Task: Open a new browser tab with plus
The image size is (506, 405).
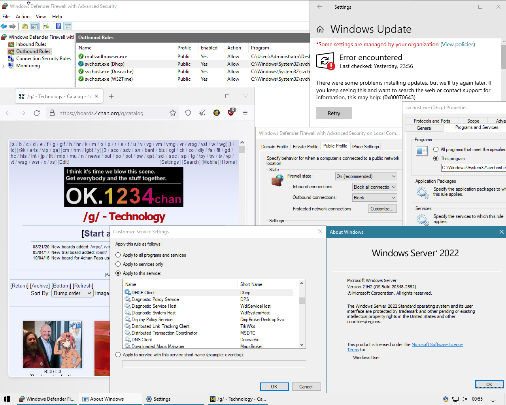Action: pyautogui.click(x=111, y=96)
